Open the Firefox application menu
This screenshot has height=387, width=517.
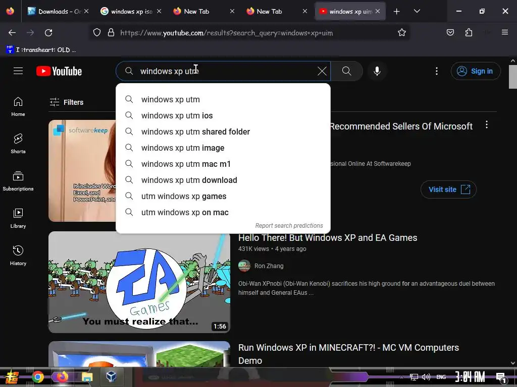click(504, 32)
